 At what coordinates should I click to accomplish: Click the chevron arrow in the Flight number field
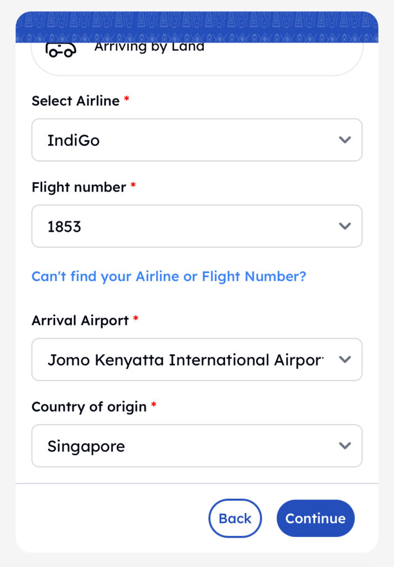click(345, 226)
